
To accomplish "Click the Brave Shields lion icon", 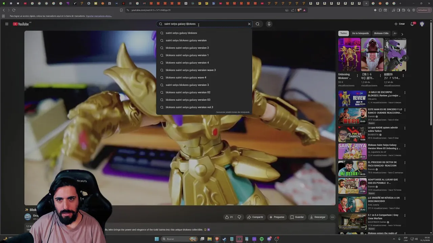I will coord(299,10).
